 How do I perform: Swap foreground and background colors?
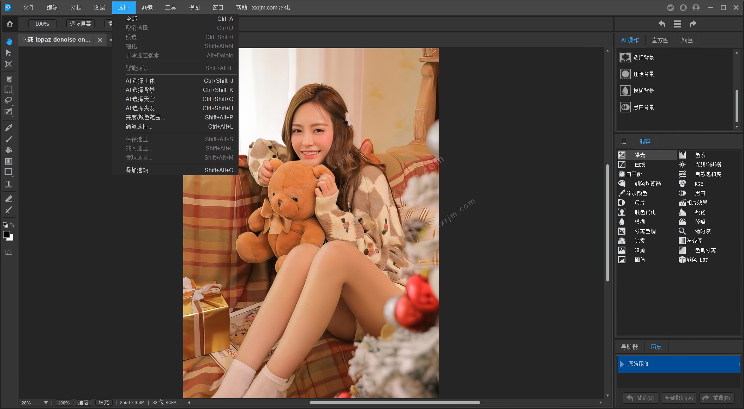[12, 225]
